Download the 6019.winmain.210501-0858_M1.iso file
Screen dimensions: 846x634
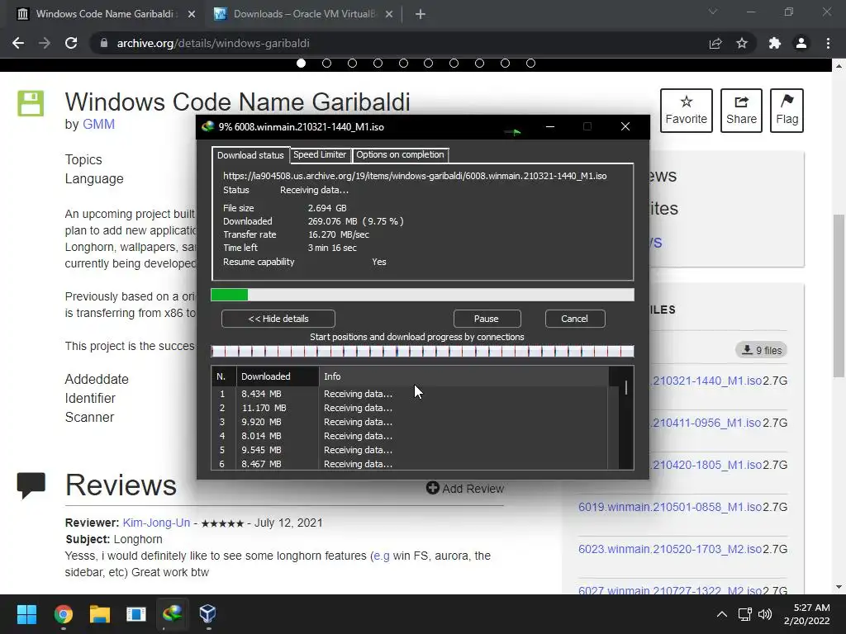669,507
